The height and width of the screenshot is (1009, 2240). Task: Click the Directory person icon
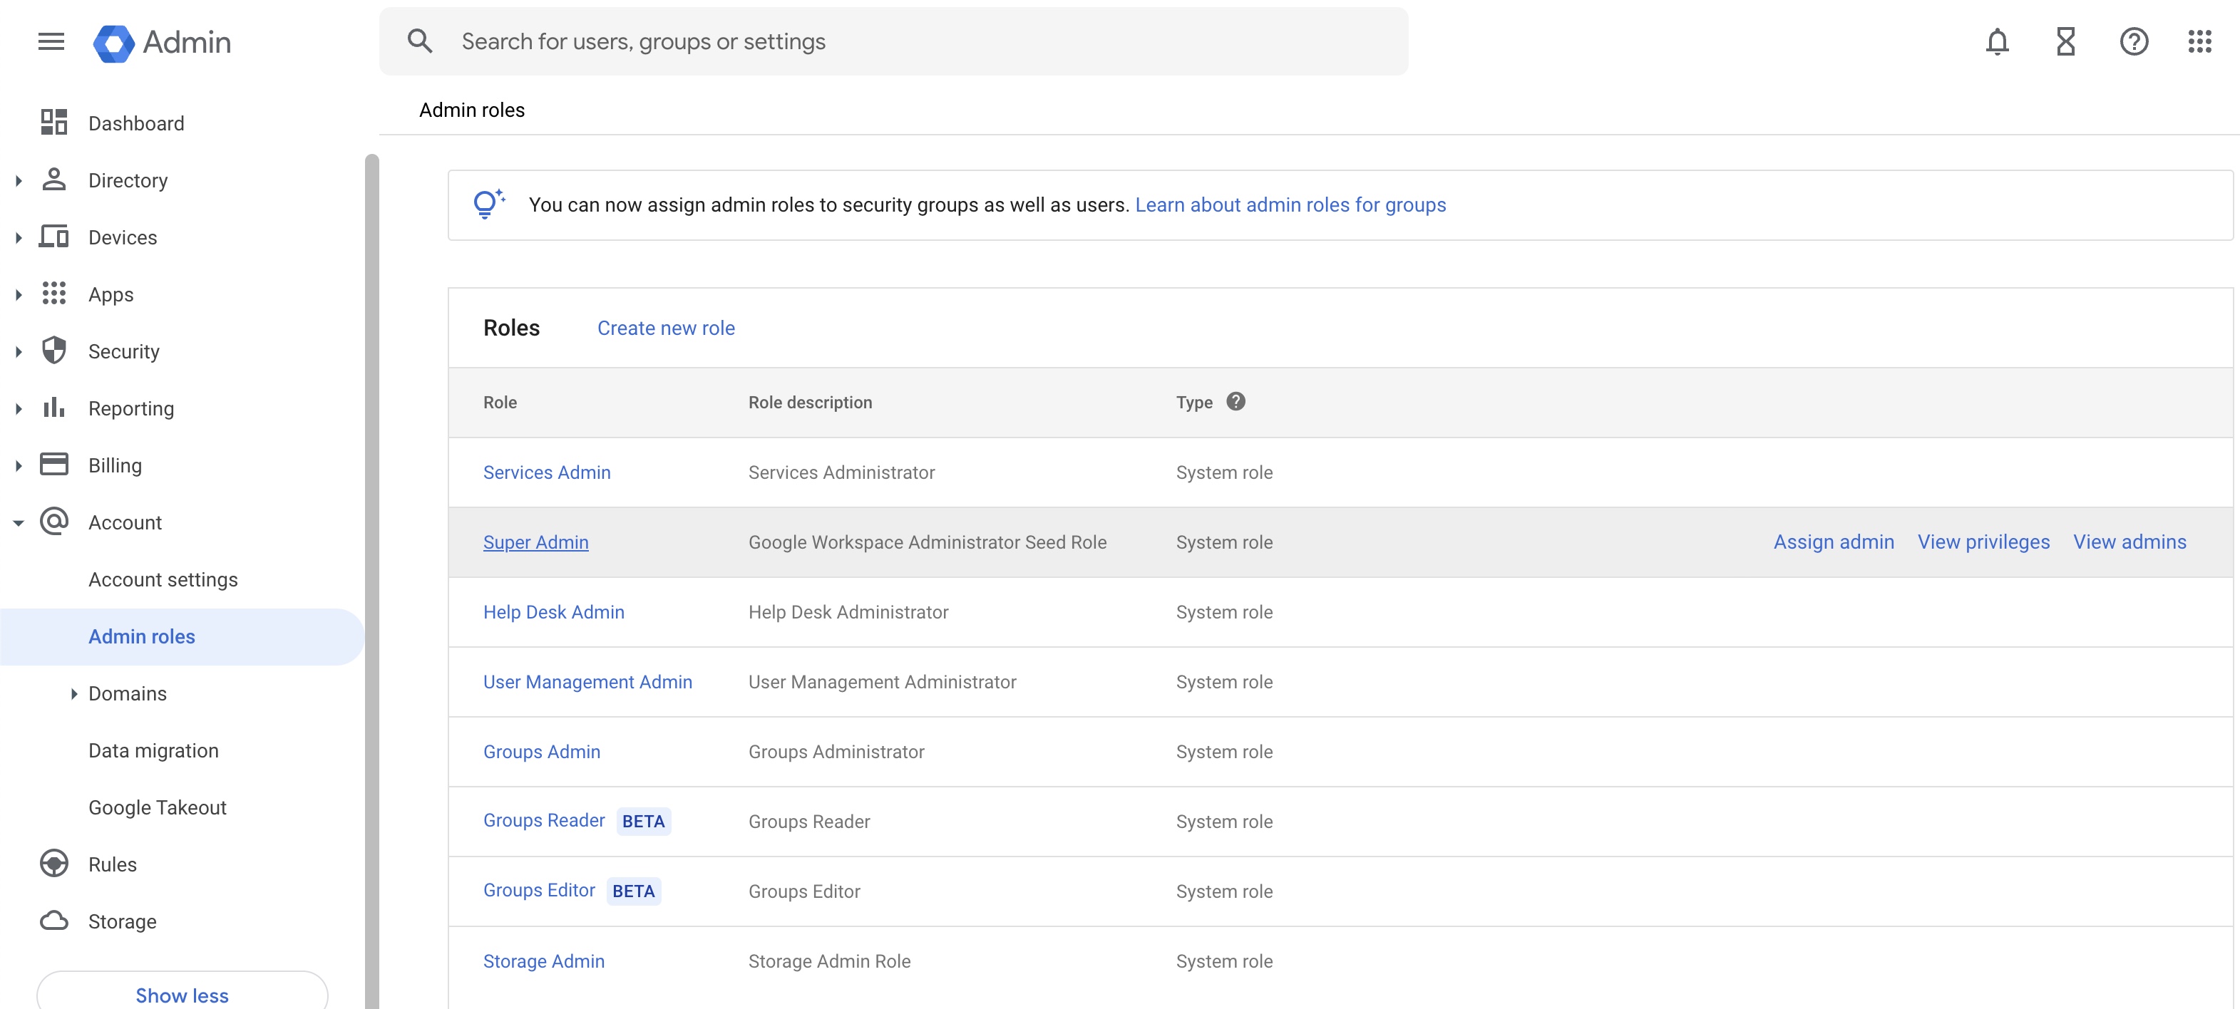(x=54, y=179)
